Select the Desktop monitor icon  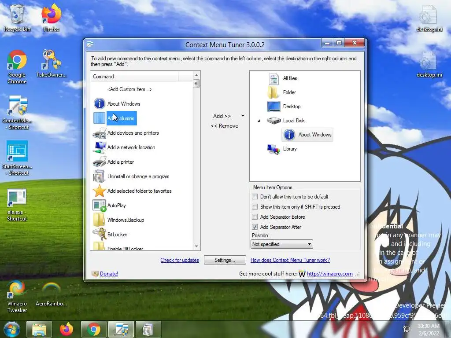pyautogui.click(x=274, y=107)
